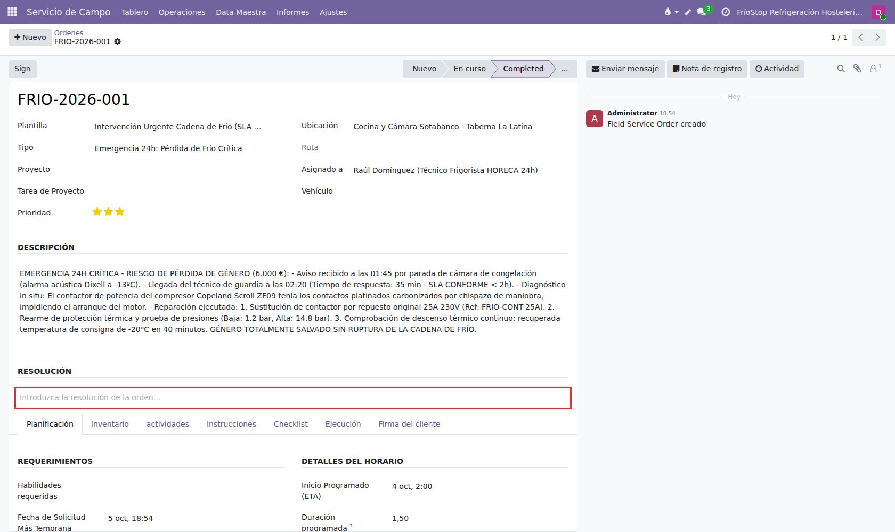Screen dimensions: 895x532
Task: Open the conversations messages icon
Action: (x=702, y=12)
